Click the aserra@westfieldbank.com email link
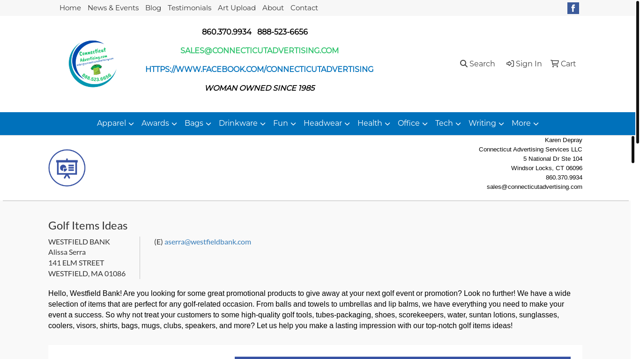Viewport: 640px width, 359px height. 208,242
